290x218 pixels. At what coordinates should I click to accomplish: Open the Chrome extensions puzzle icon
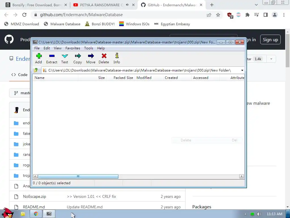coord(248,15)
